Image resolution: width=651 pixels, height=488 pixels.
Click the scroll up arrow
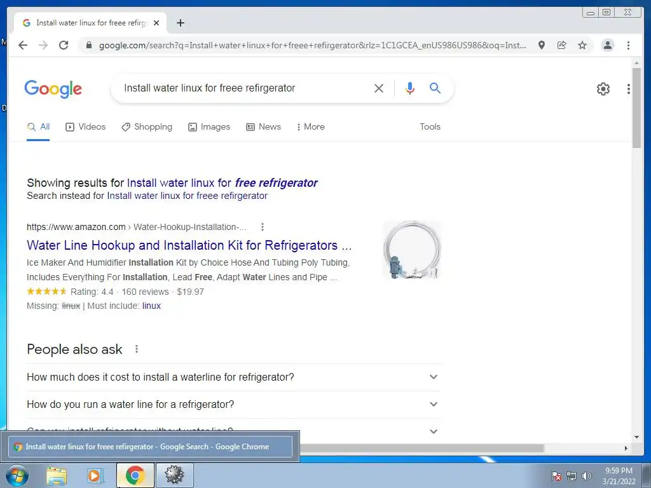point(636,63)
